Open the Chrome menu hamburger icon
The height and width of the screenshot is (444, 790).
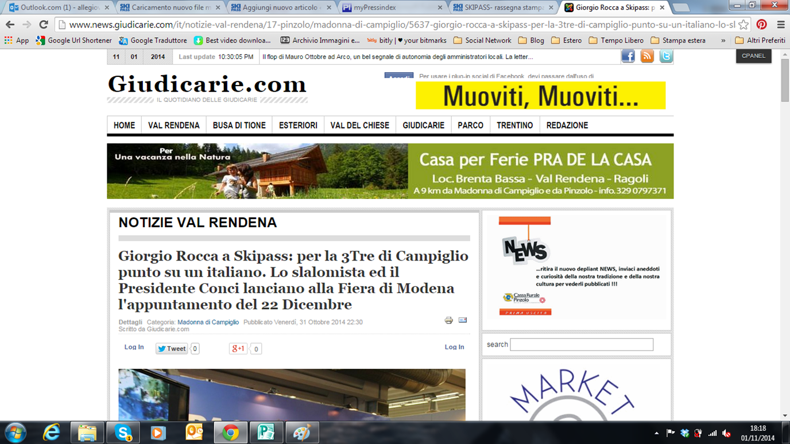(x=780, y=25)
